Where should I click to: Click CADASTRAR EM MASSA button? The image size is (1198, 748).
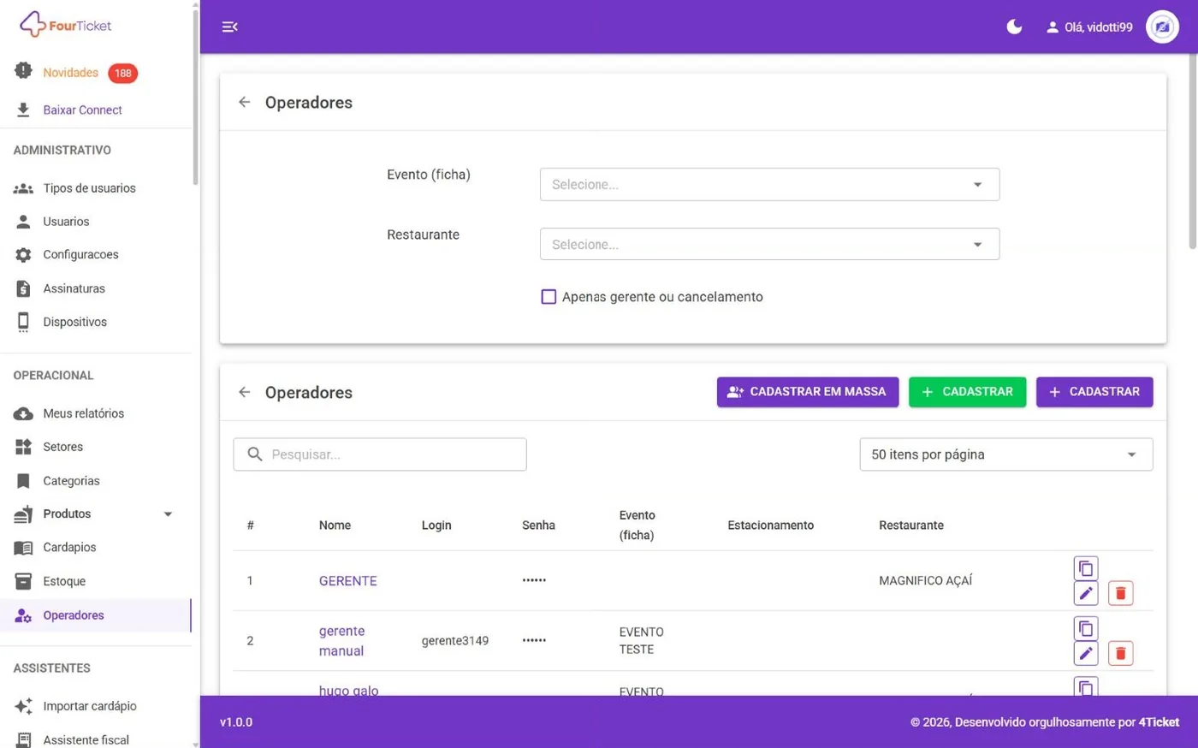808,392
